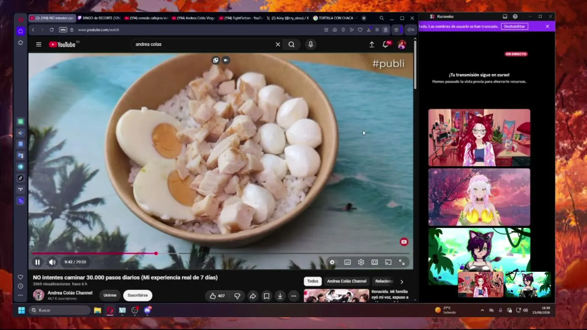Click Deshabilitar in the Kuroneko window banner
This screenshot has height=330, width=587.
pyautogui.click(x=515, y=27)
